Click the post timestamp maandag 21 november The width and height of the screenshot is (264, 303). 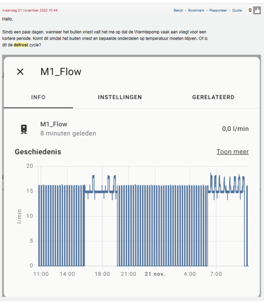tap(30, 10)
